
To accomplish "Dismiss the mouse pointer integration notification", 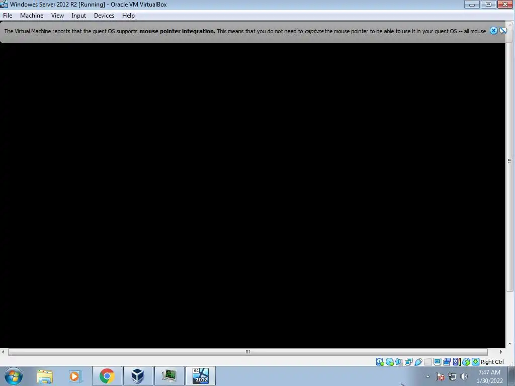I will [493, 31].
